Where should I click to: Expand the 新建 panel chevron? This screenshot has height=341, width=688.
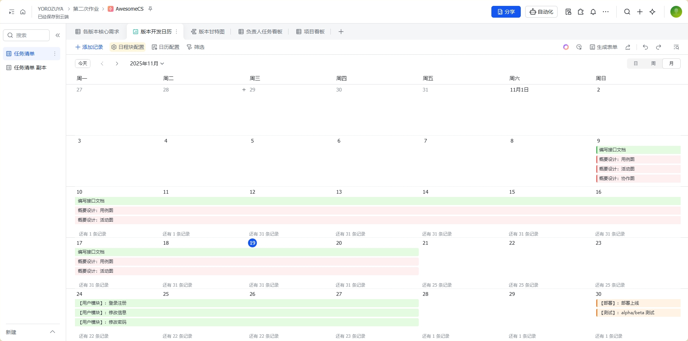pos(53,332)
